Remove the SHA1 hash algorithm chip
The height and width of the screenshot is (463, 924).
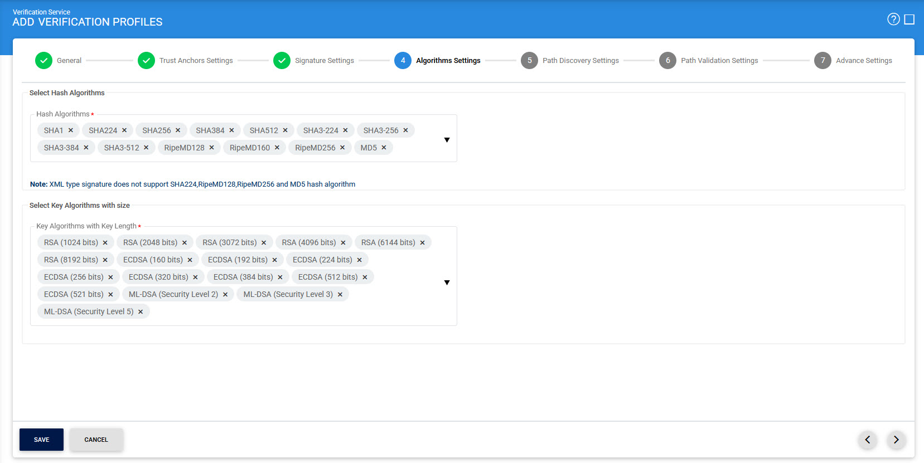(x=71, y=130)
